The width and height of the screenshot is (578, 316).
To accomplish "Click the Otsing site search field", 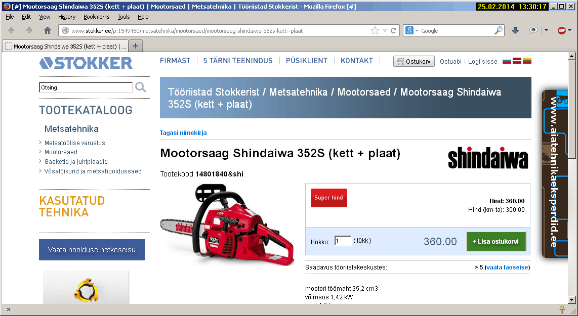I will coord(86,87).
